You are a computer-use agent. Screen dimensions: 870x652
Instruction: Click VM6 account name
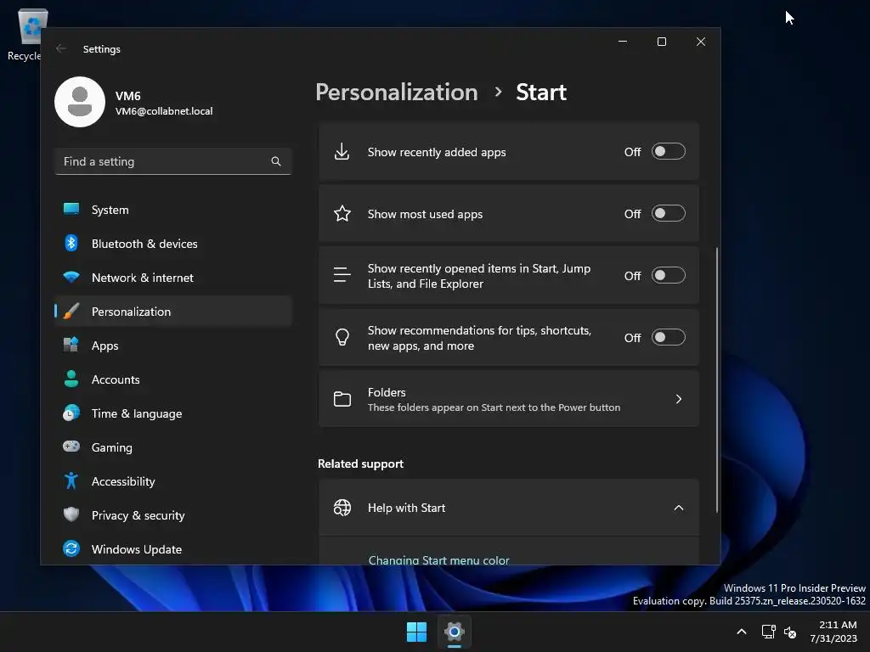point(127,95)
